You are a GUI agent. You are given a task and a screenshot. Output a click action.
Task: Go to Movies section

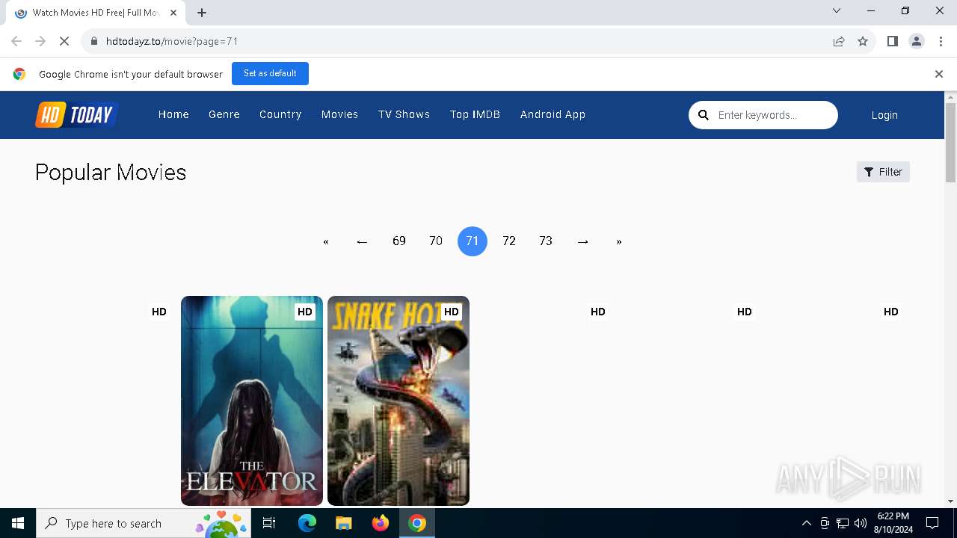[339, 114]
